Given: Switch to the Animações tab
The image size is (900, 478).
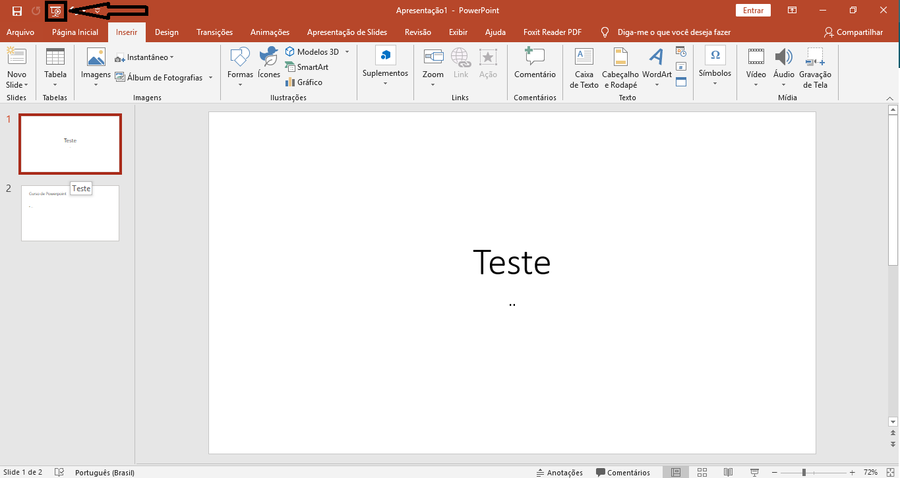Looking at the screenshot, I should click(270, 32).
